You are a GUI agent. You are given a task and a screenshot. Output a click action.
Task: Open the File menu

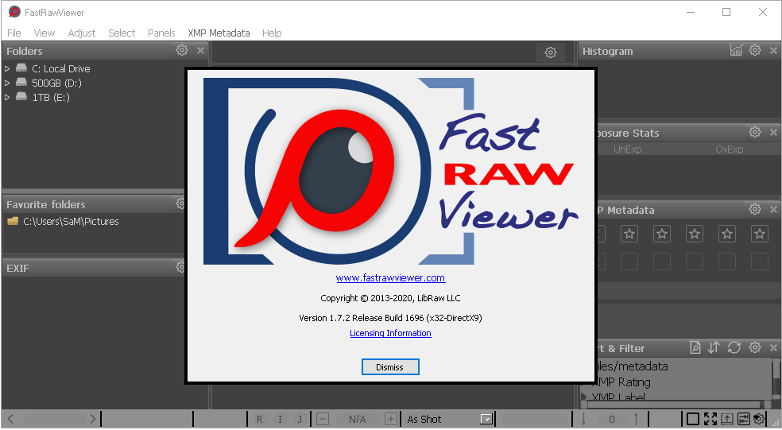pyautogui.click(x=14, y=33)
